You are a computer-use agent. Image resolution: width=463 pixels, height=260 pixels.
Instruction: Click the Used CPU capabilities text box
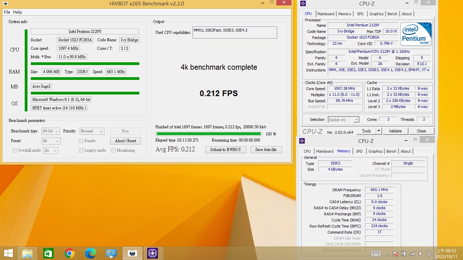tap(235, 32)
